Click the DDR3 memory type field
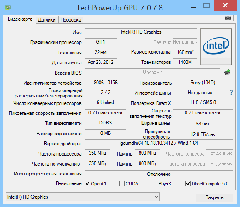The width and height of the screenshot is (240, 207). pos(105,123)
